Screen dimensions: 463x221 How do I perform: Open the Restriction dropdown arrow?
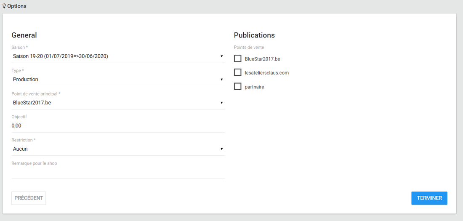tap(221, 149)
